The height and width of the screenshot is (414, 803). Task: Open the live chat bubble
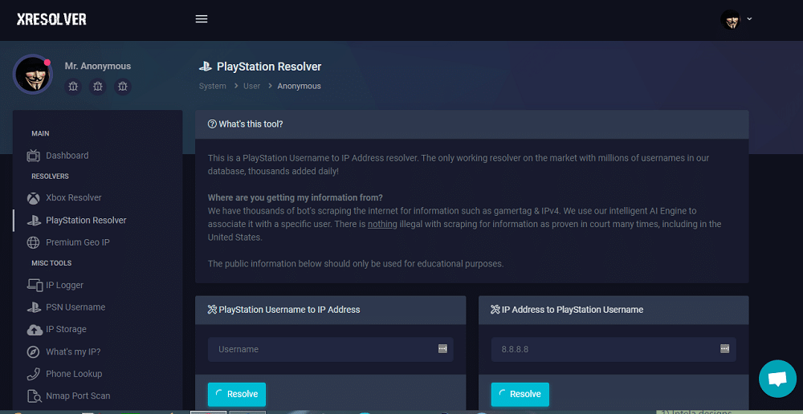point(777,379)
